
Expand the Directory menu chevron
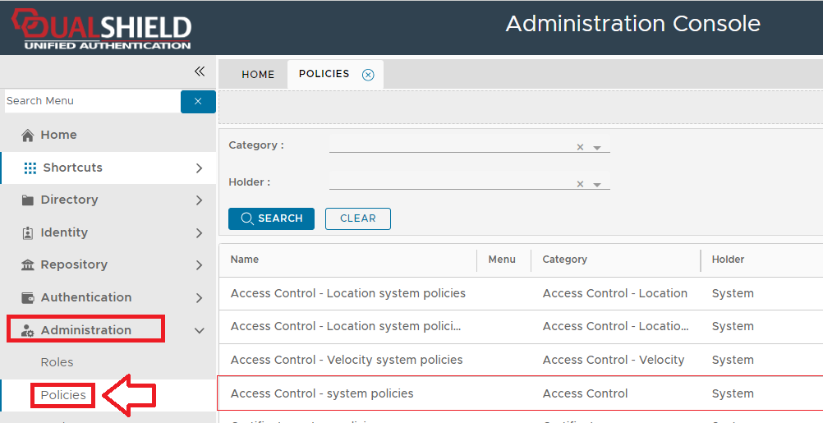(x=199, y=200)
